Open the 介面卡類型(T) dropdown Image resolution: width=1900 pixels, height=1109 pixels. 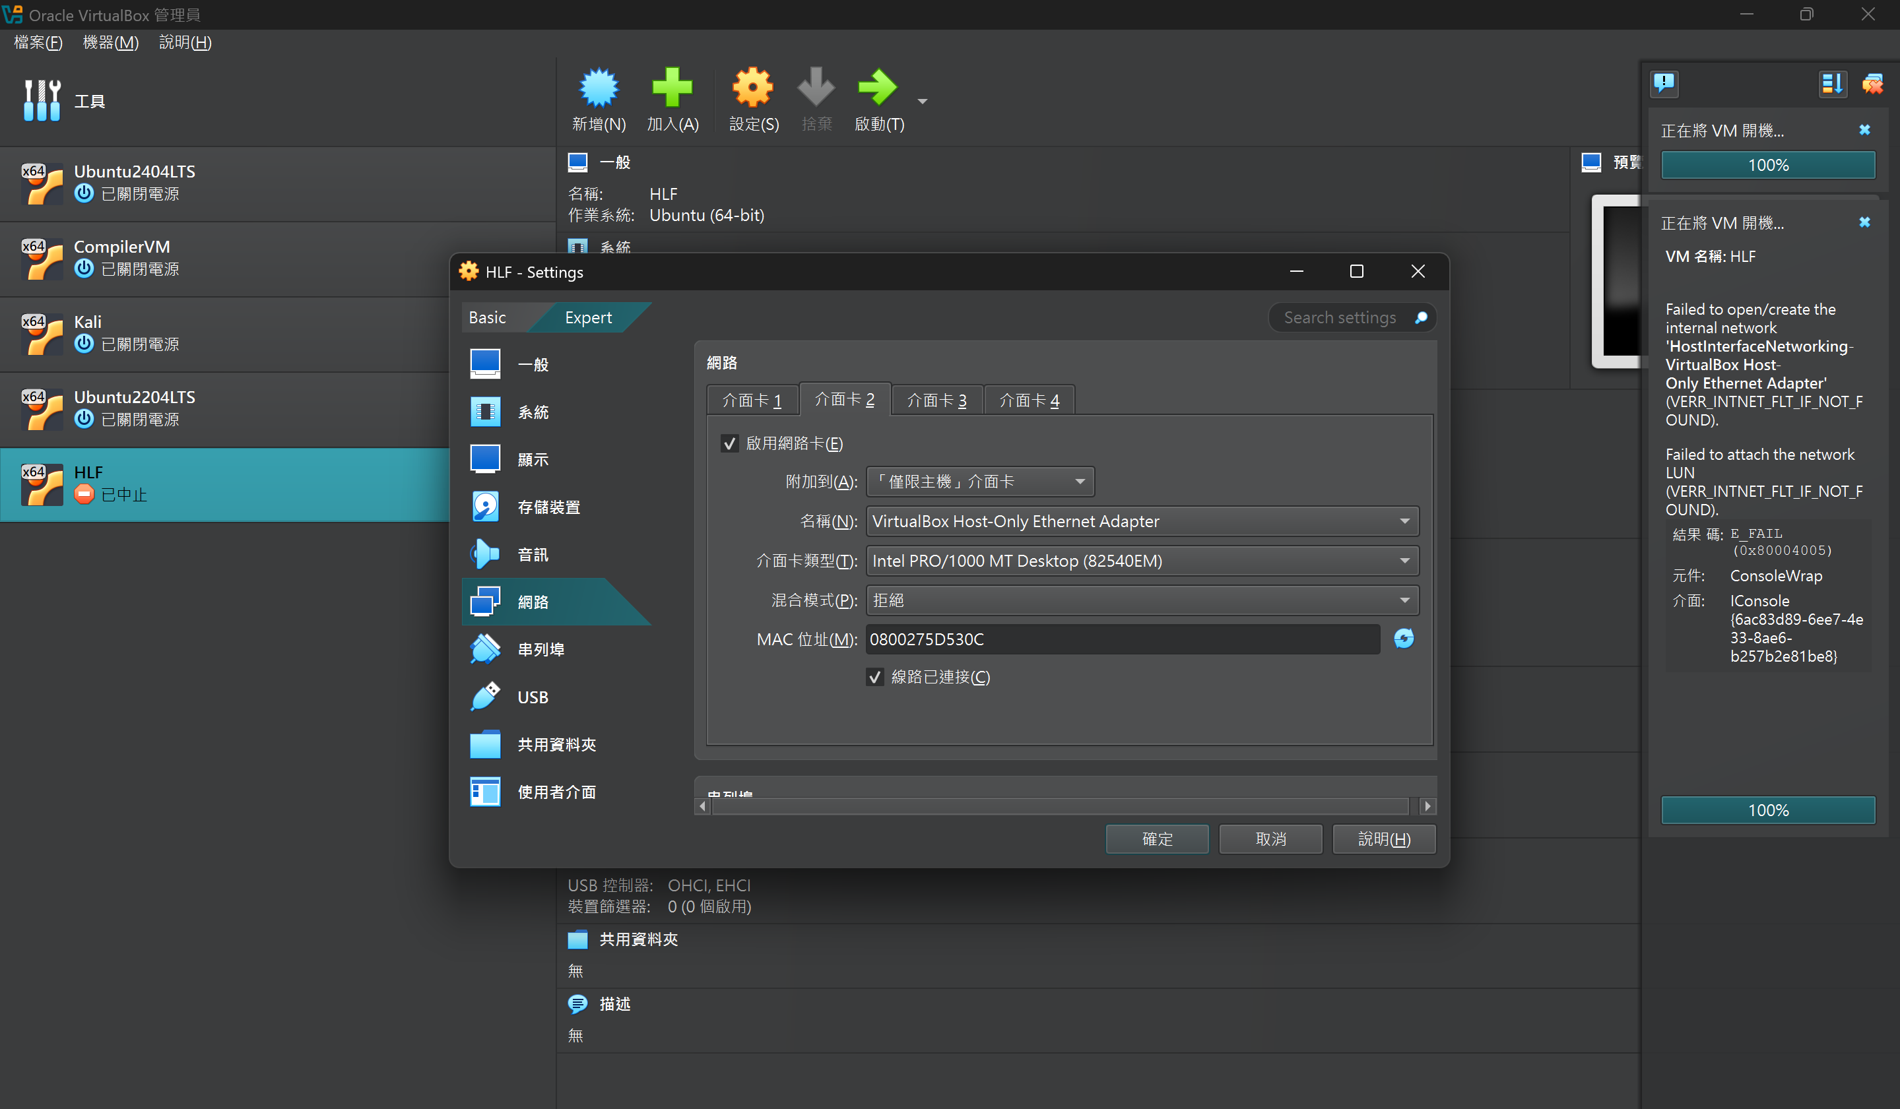tap(1142, 560)
